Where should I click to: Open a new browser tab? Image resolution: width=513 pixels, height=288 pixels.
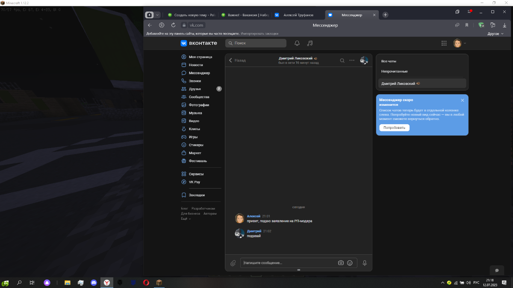[x=385, y=15]
